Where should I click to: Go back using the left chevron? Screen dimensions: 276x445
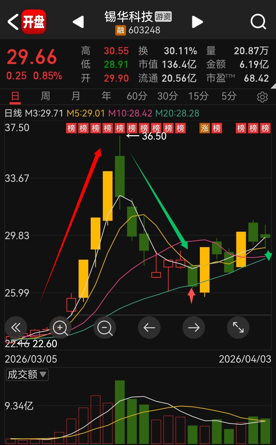point(13,22)
